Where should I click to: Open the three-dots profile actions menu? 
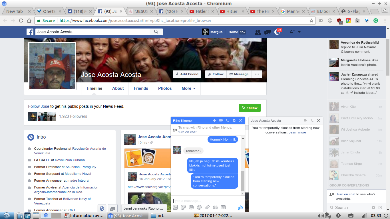coord(257,74)
